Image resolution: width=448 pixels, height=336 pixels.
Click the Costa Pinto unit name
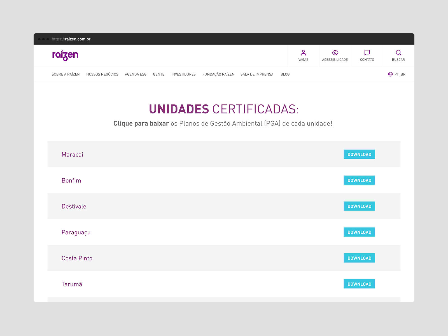tap(77, 258)
